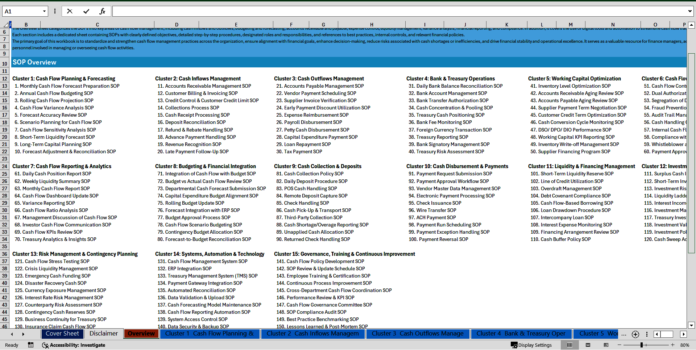The image size is (696, 350).
Task: Click the Insert Function fx icon
Action: point(103,11)
